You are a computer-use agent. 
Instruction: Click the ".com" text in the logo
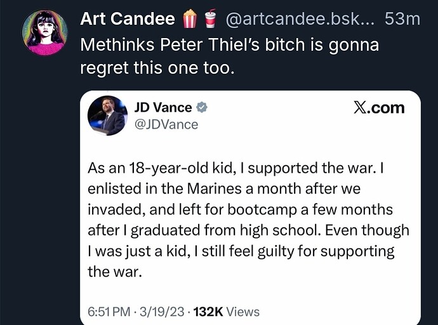387,108
